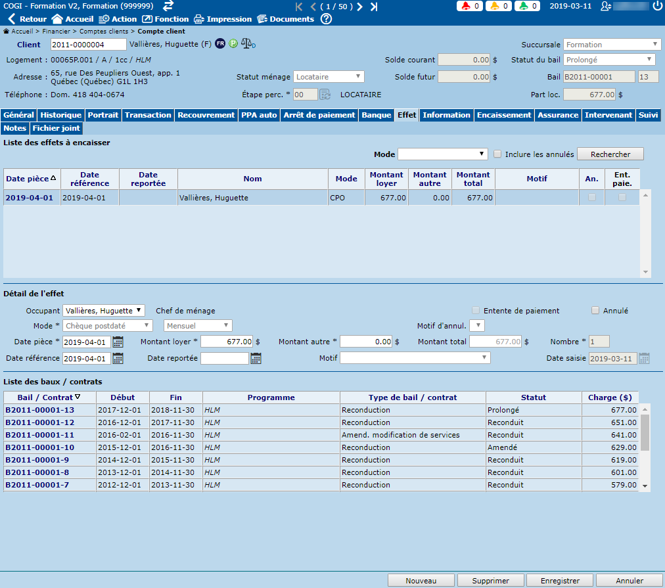Open the Encaissement tab
665x588 pixels.
[503, 115]
